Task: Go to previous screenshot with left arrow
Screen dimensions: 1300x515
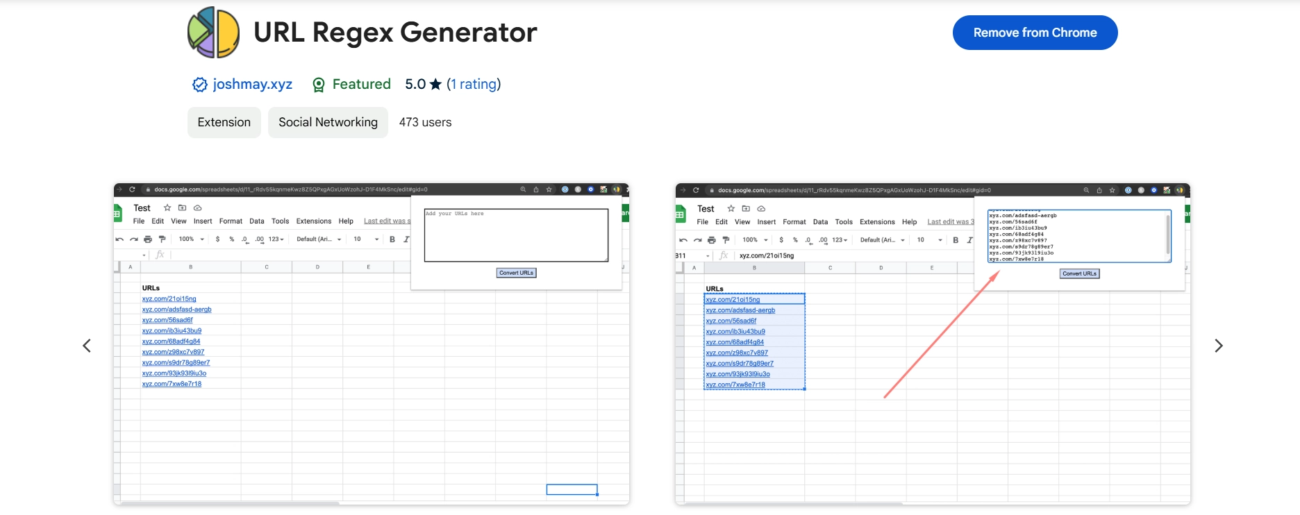Action: pyautogui.click(x=87, y=346)
